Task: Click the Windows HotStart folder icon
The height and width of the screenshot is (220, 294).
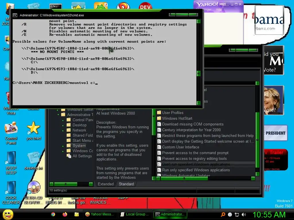Action: coord(159,118)
